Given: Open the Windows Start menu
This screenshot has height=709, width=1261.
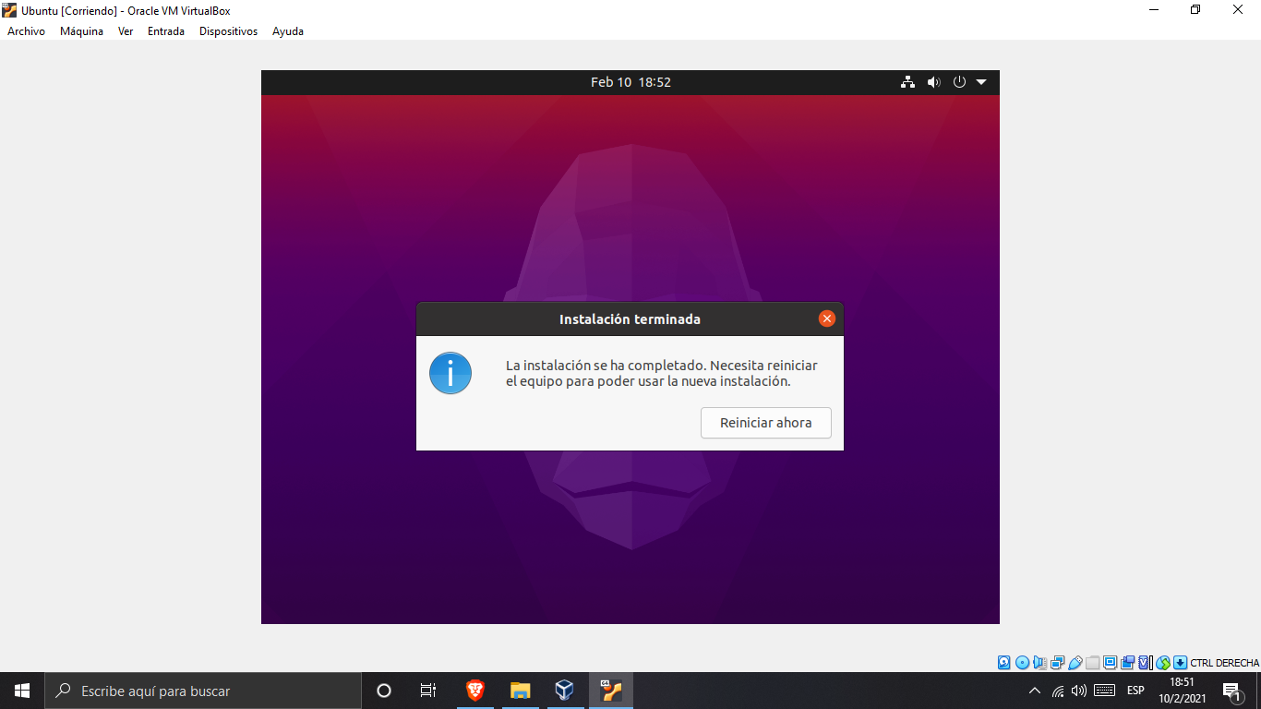Looking at the screenshot, I should [x=22, y=691].
